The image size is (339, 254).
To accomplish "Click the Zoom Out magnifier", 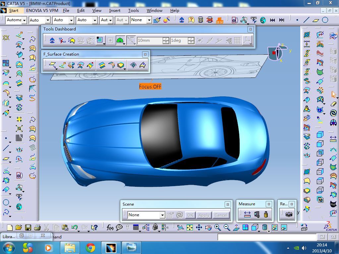I will [x=227, y=227].
